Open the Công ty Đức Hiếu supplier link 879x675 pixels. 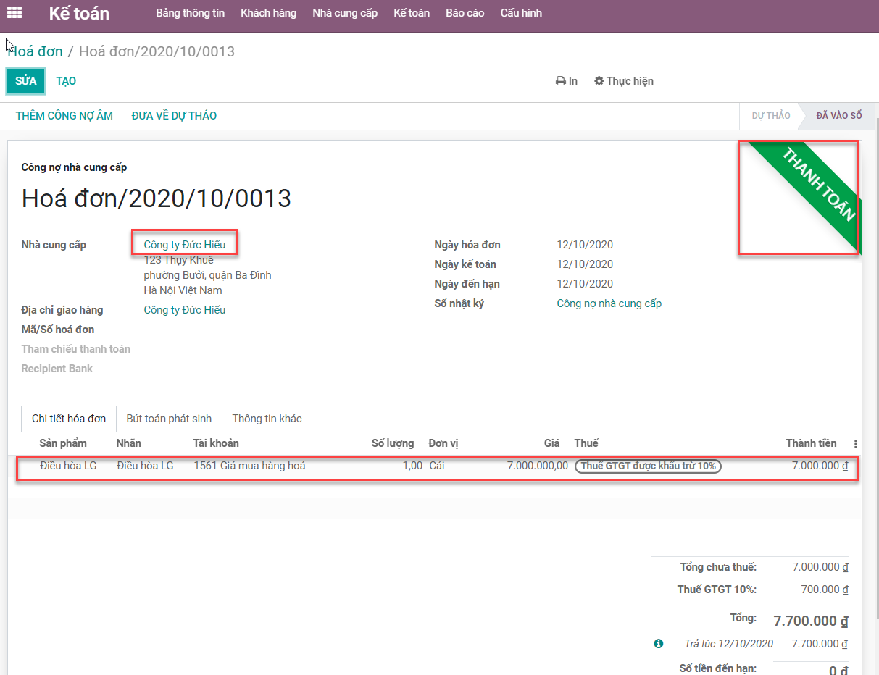(x=184, y=245)
